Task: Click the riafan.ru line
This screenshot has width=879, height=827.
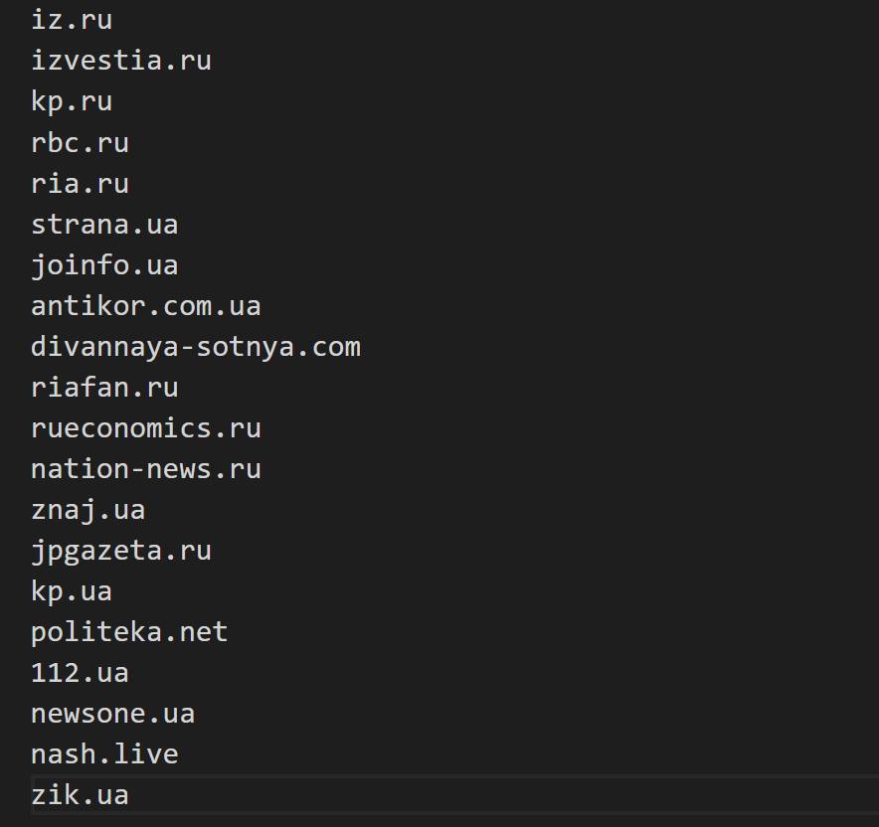Action: click(104, 388)
